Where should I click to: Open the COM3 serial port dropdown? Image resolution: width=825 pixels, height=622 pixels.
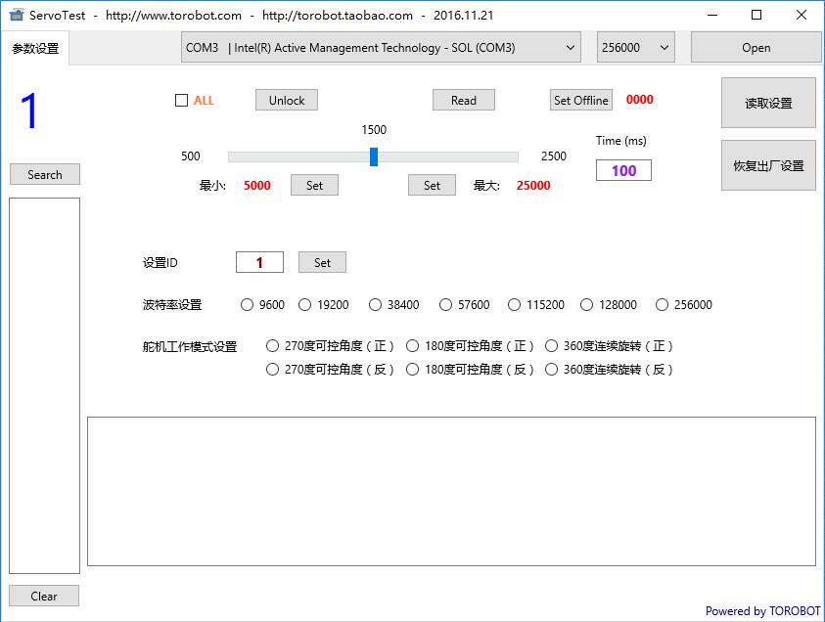[381, 47]
